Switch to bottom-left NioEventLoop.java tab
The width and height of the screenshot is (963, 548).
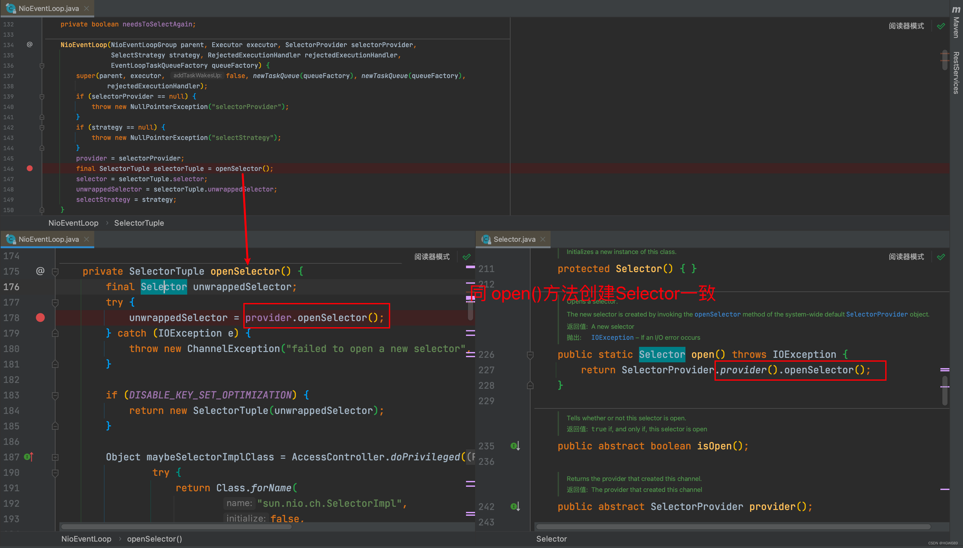(47, 239)
